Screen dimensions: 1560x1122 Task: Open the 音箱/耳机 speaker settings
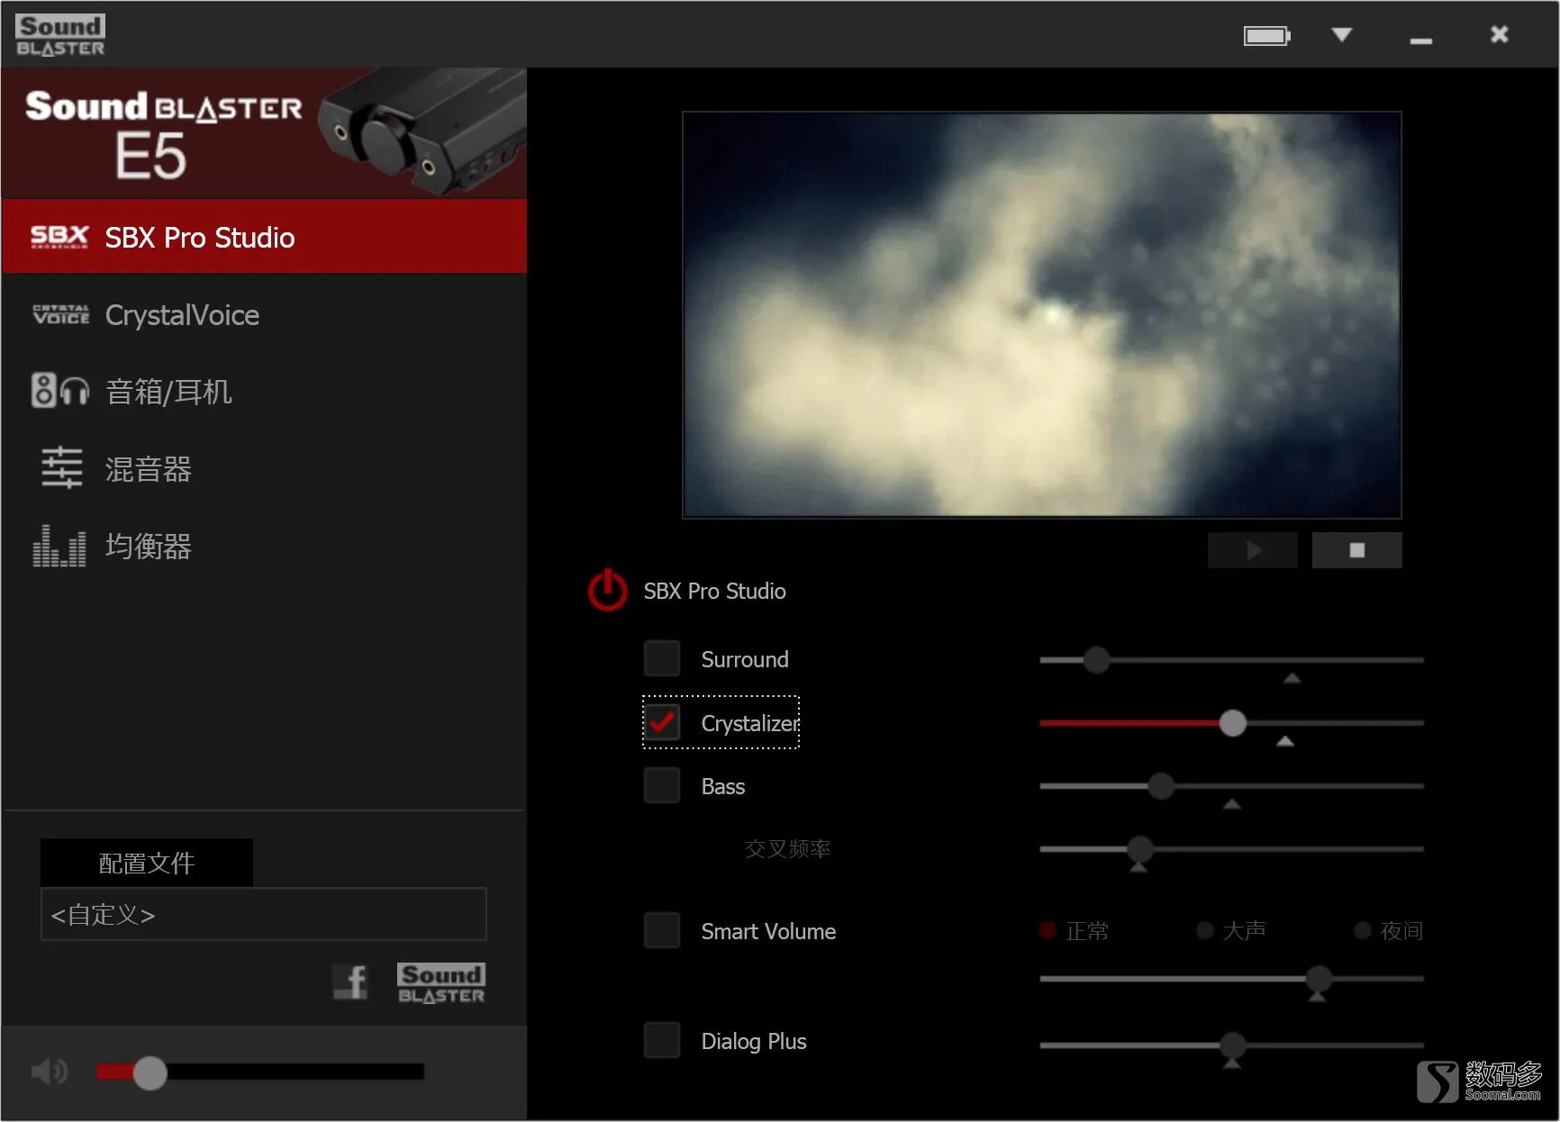[264, 392]
